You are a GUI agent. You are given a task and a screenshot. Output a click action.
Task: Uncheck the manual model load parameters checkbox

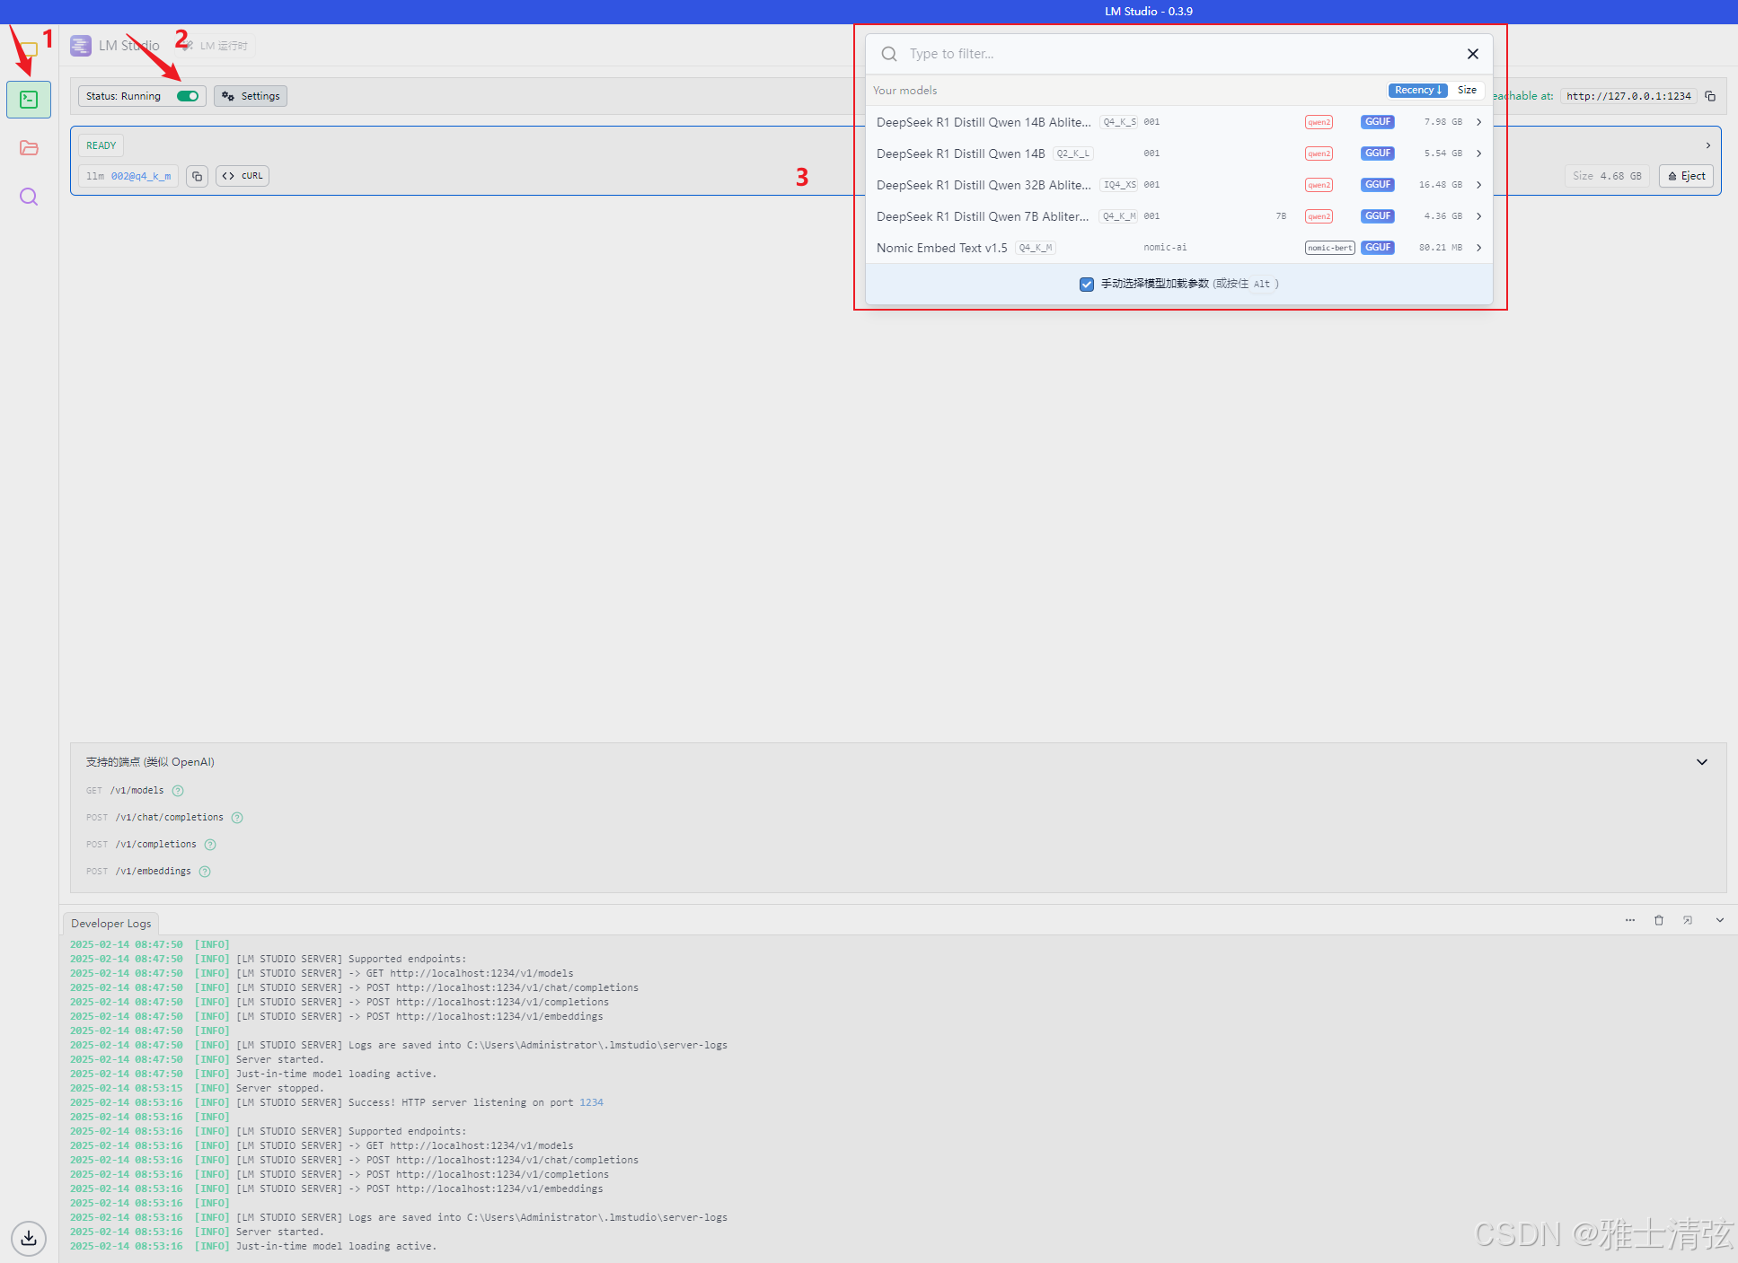1087,284
